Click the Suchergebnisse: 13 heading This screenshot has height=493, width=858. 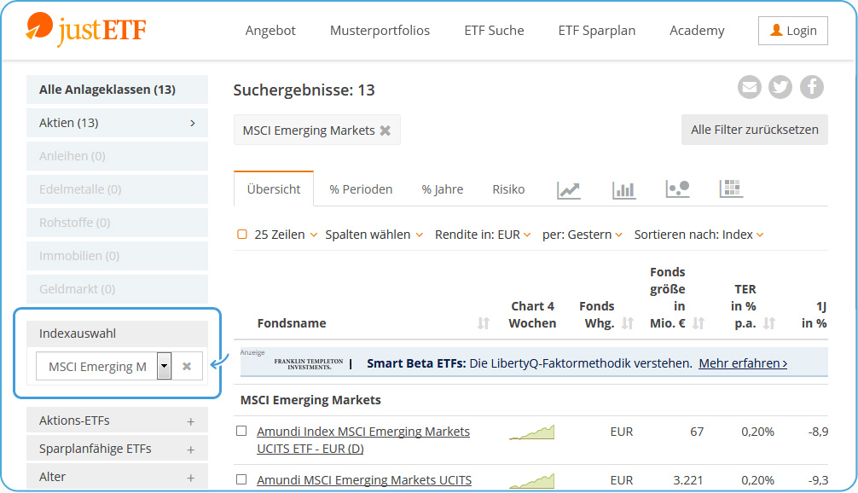(x=304, y=90)
